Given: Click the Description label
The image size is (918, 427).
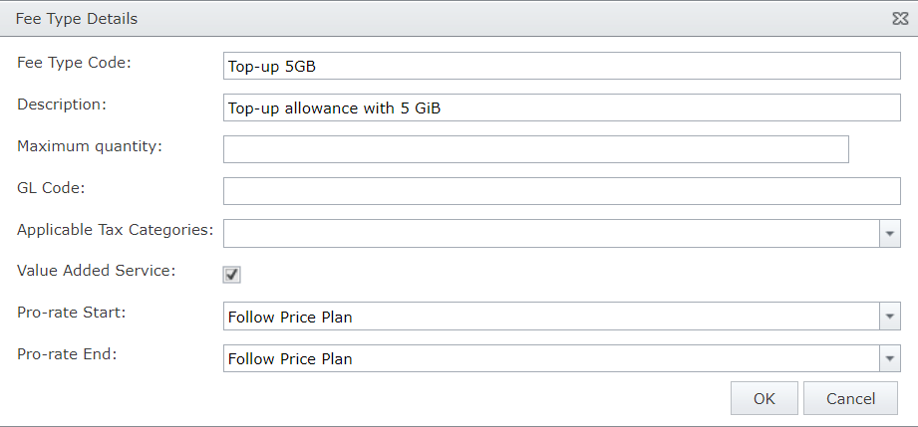Looking at the screenshot, I should tap(62, 104).
